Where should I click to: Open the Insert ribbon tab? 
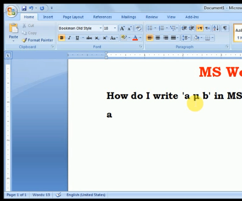click(48, 17)
